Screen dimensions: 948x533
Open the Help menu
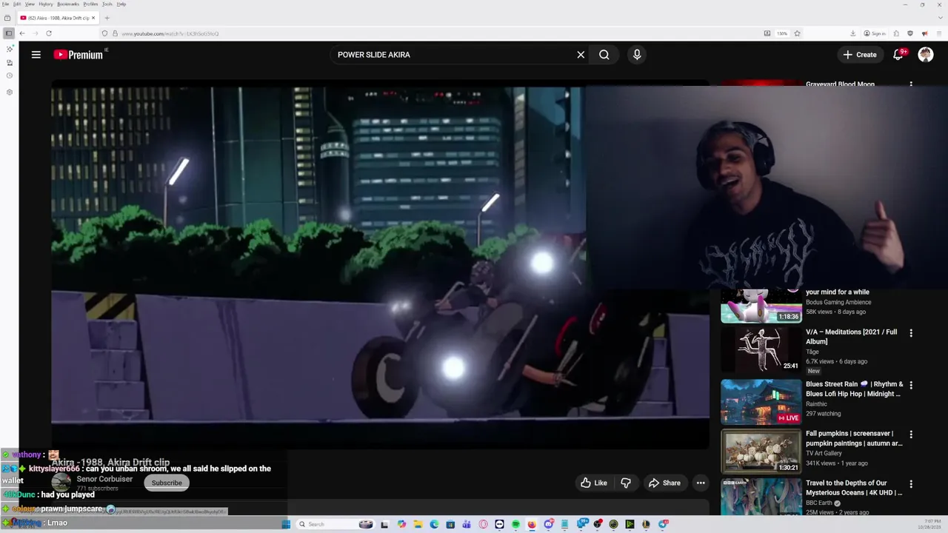click(121, 4)
